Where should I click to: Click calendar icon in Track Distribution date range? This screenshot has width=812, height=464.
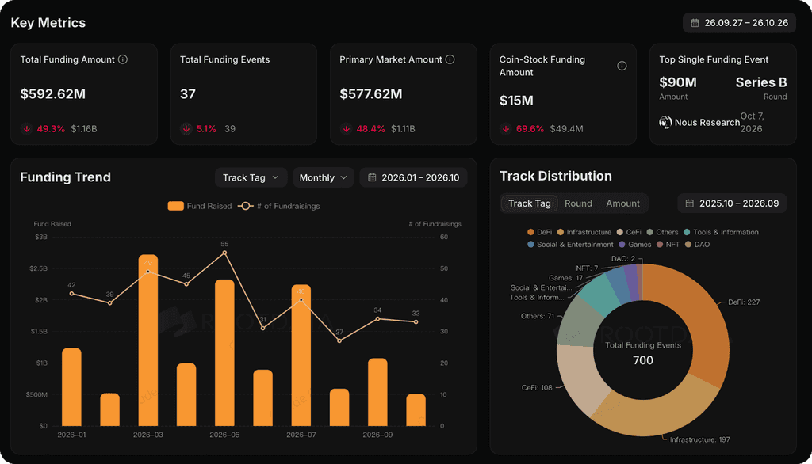(689, 203)
